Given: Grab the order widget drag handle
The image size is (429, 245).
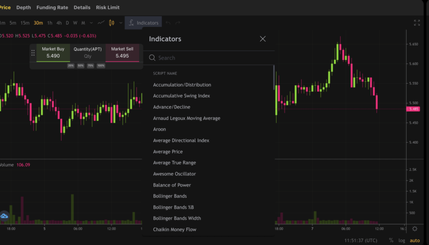Looking at the screenshot, I should pos(33,53).
